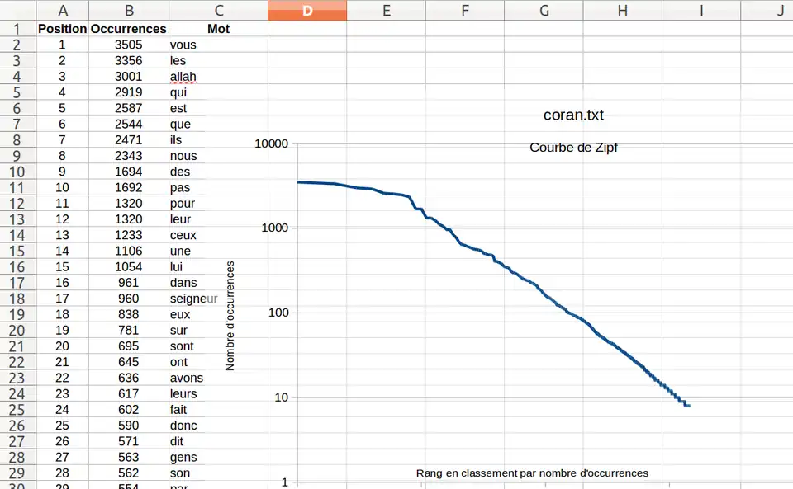The image size is (793, 489).
Task: Click the cell containing 'allah'
Action: pos(218,77)
